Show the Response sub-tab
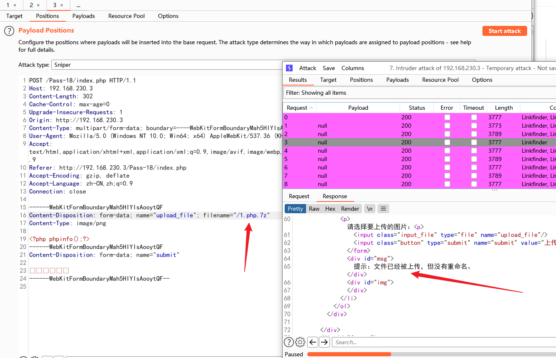Image resolution: width=556 pixels, height=358 pixels. (x=334, y=196)
